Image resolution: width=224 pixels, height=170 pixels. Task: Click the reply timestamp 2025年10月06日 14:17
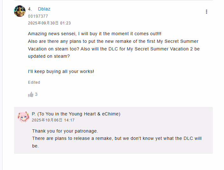click(53, 120)
